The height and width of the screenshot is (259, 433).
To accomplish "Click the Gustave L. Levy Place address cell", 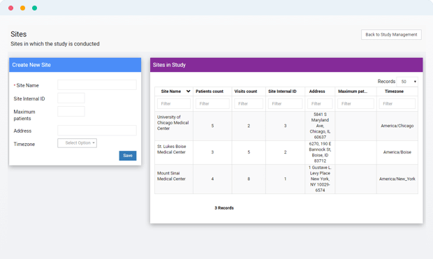I will pos(320,179).
